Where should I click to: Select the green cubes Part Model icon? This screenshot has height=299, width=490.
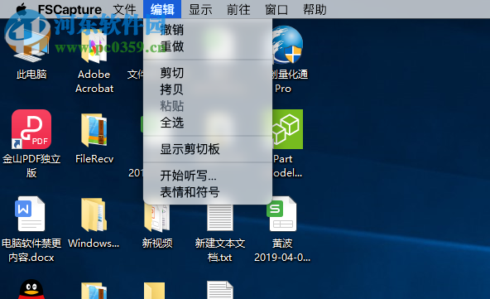pyautogui.click(x=287, y=129)
